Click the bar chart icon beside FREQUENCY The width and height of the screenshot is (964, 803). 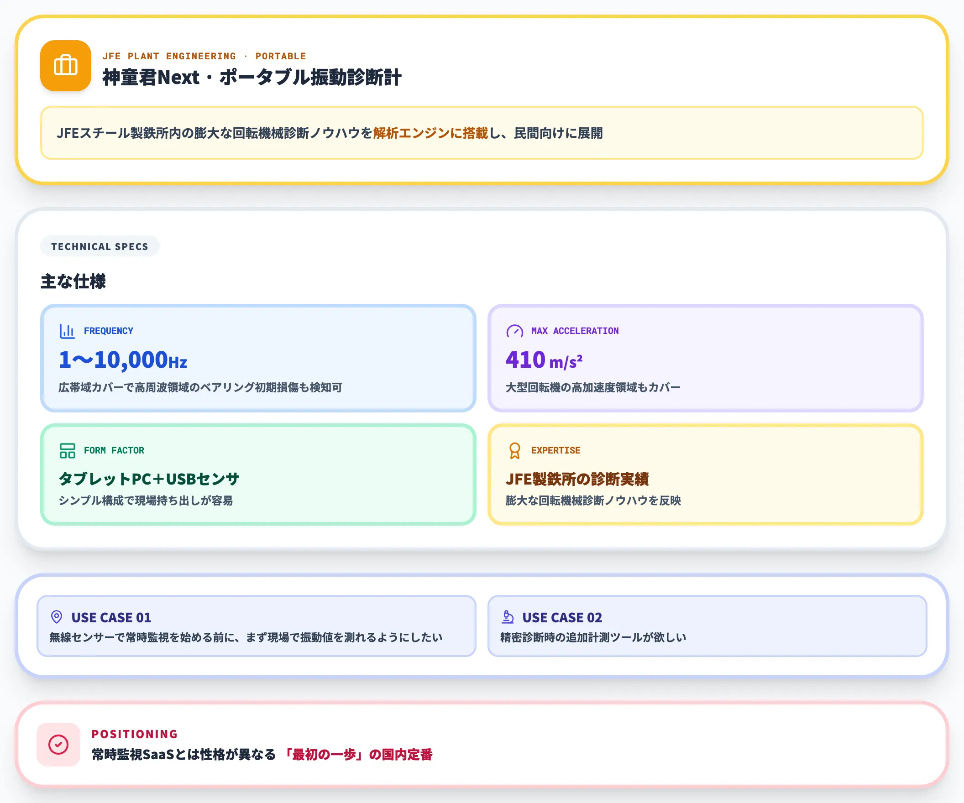[67, 331]
